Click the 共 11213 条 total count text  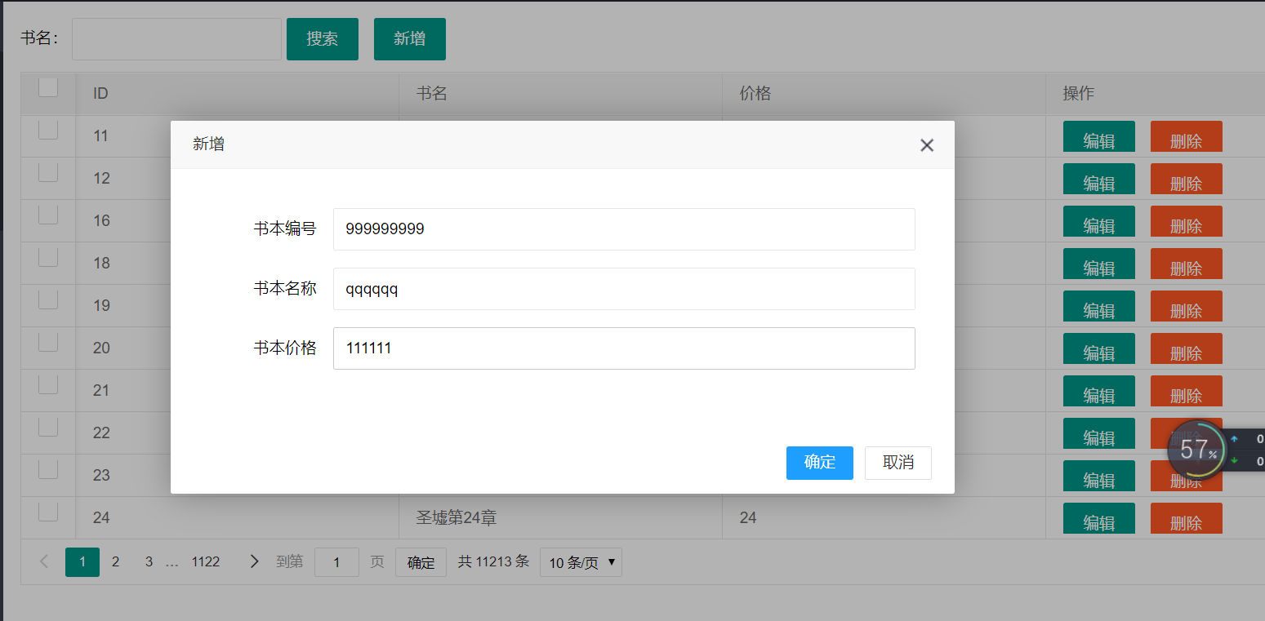(x=493, y=561)
